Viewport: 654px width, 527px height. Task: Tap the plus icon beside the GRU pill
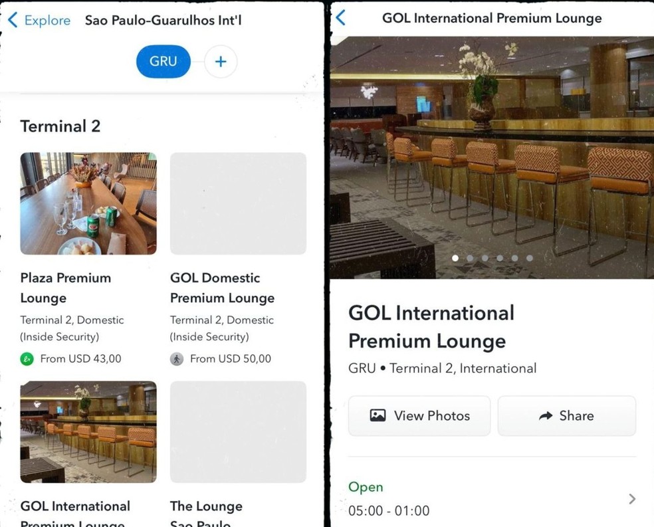click(220, 61)
